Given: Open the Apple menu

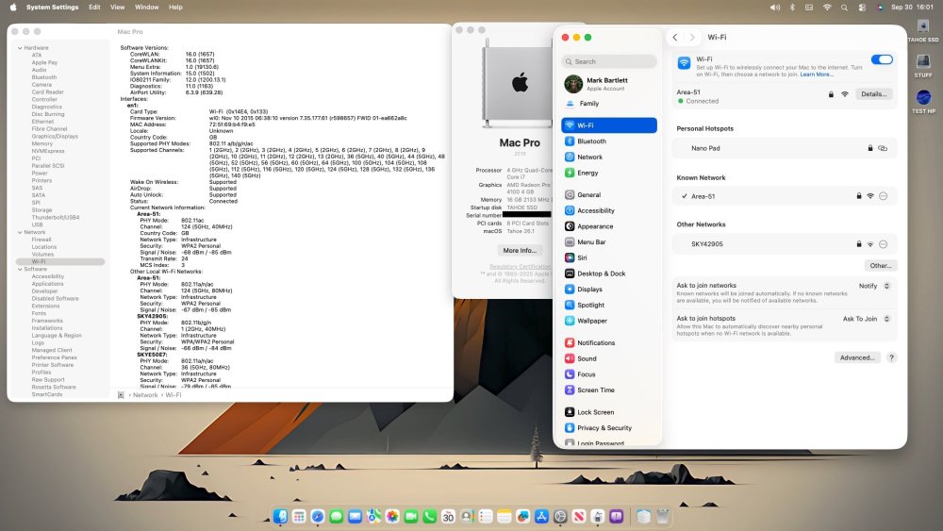Looking at the screenshot, I should [x=12, y=8].
